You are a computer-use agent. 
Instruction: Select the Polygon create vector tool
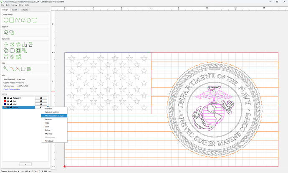click(x=29, y=20)
